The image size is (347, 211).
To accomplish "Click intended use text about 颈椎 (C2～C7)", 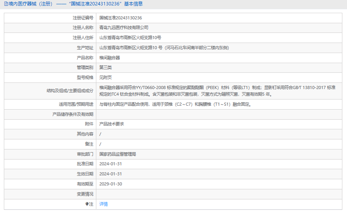I will [x=176, y=104].
